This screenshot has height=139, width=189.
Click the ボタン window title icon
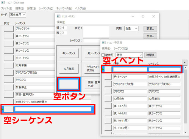pyautogui.click(x=59, y=16)
